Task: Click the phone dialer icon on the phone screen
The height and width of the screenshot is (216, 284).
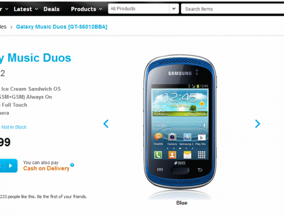Action: tap(158, 155)
